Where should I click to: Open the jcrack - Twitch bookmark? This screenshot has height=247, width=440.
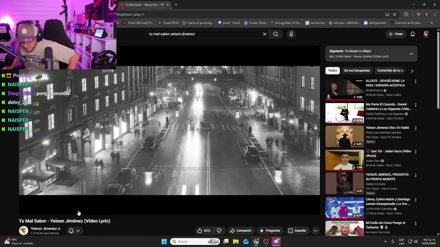pos(229,23)
